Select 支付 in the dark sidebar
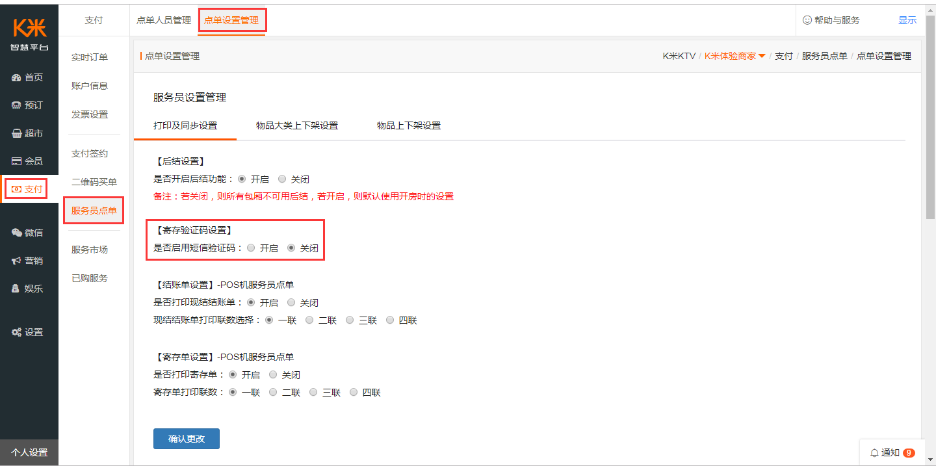 (27, 189)
